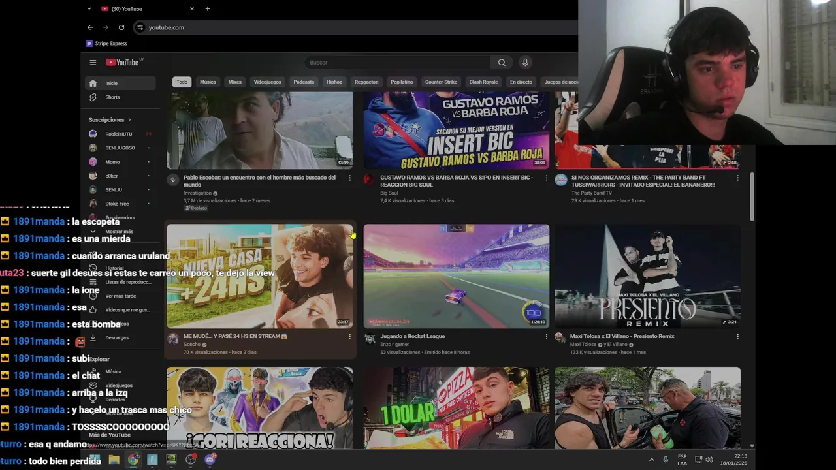Select the Hiphop filter chip
Viewport: 836px width, 470px height.
334,82
